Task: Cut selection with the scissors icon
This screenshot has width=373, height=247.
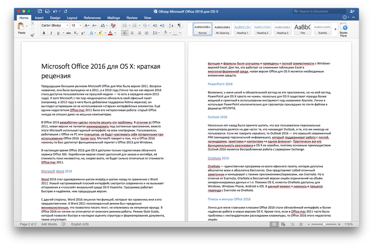Action: (x=32, y=24)
